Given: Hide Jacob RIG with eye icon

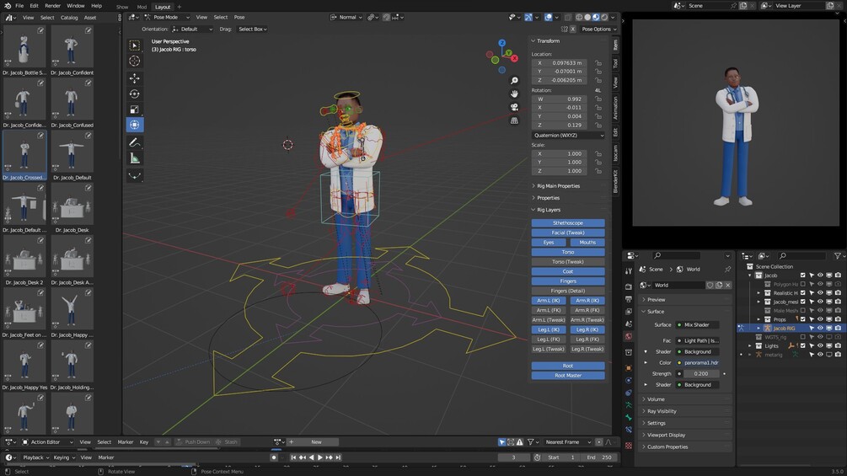Looking at the screenshot, I should [820, 329].
